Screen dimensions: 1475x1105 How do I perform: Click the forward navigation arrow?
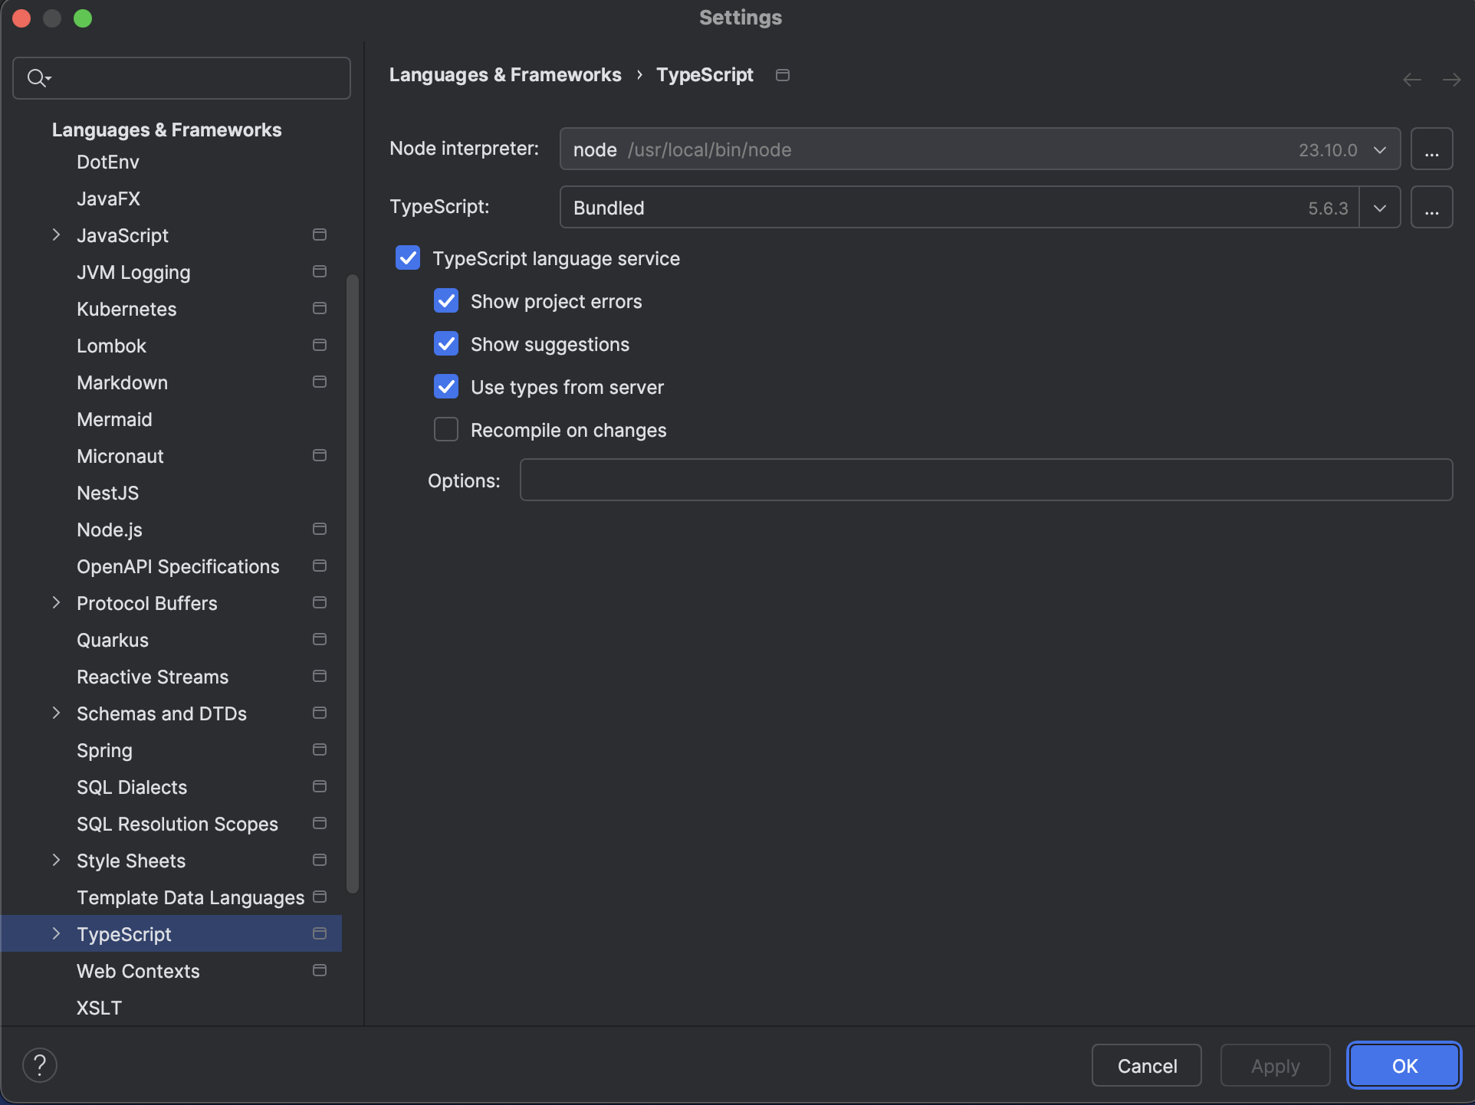1451,80
